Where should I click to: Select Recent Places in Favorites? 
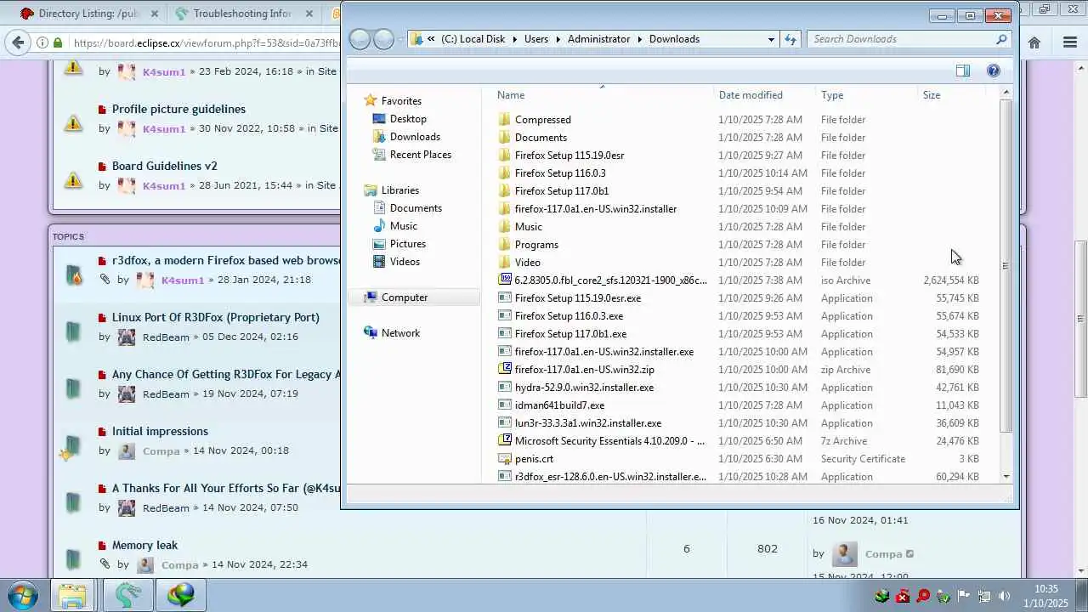click(420, 155)
